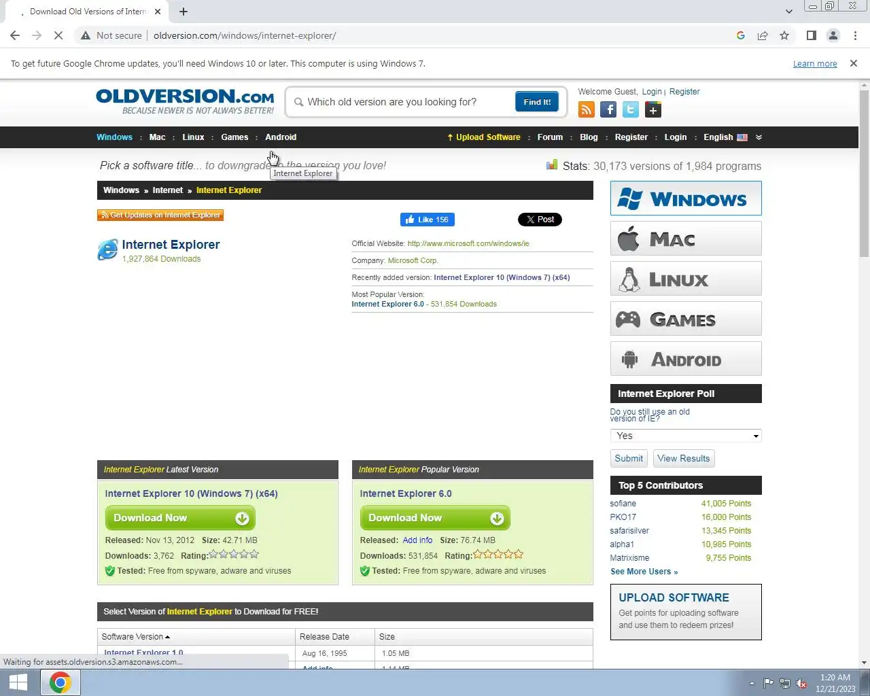
Task: Open the large Games platform banner
Action: coord(686,319)
